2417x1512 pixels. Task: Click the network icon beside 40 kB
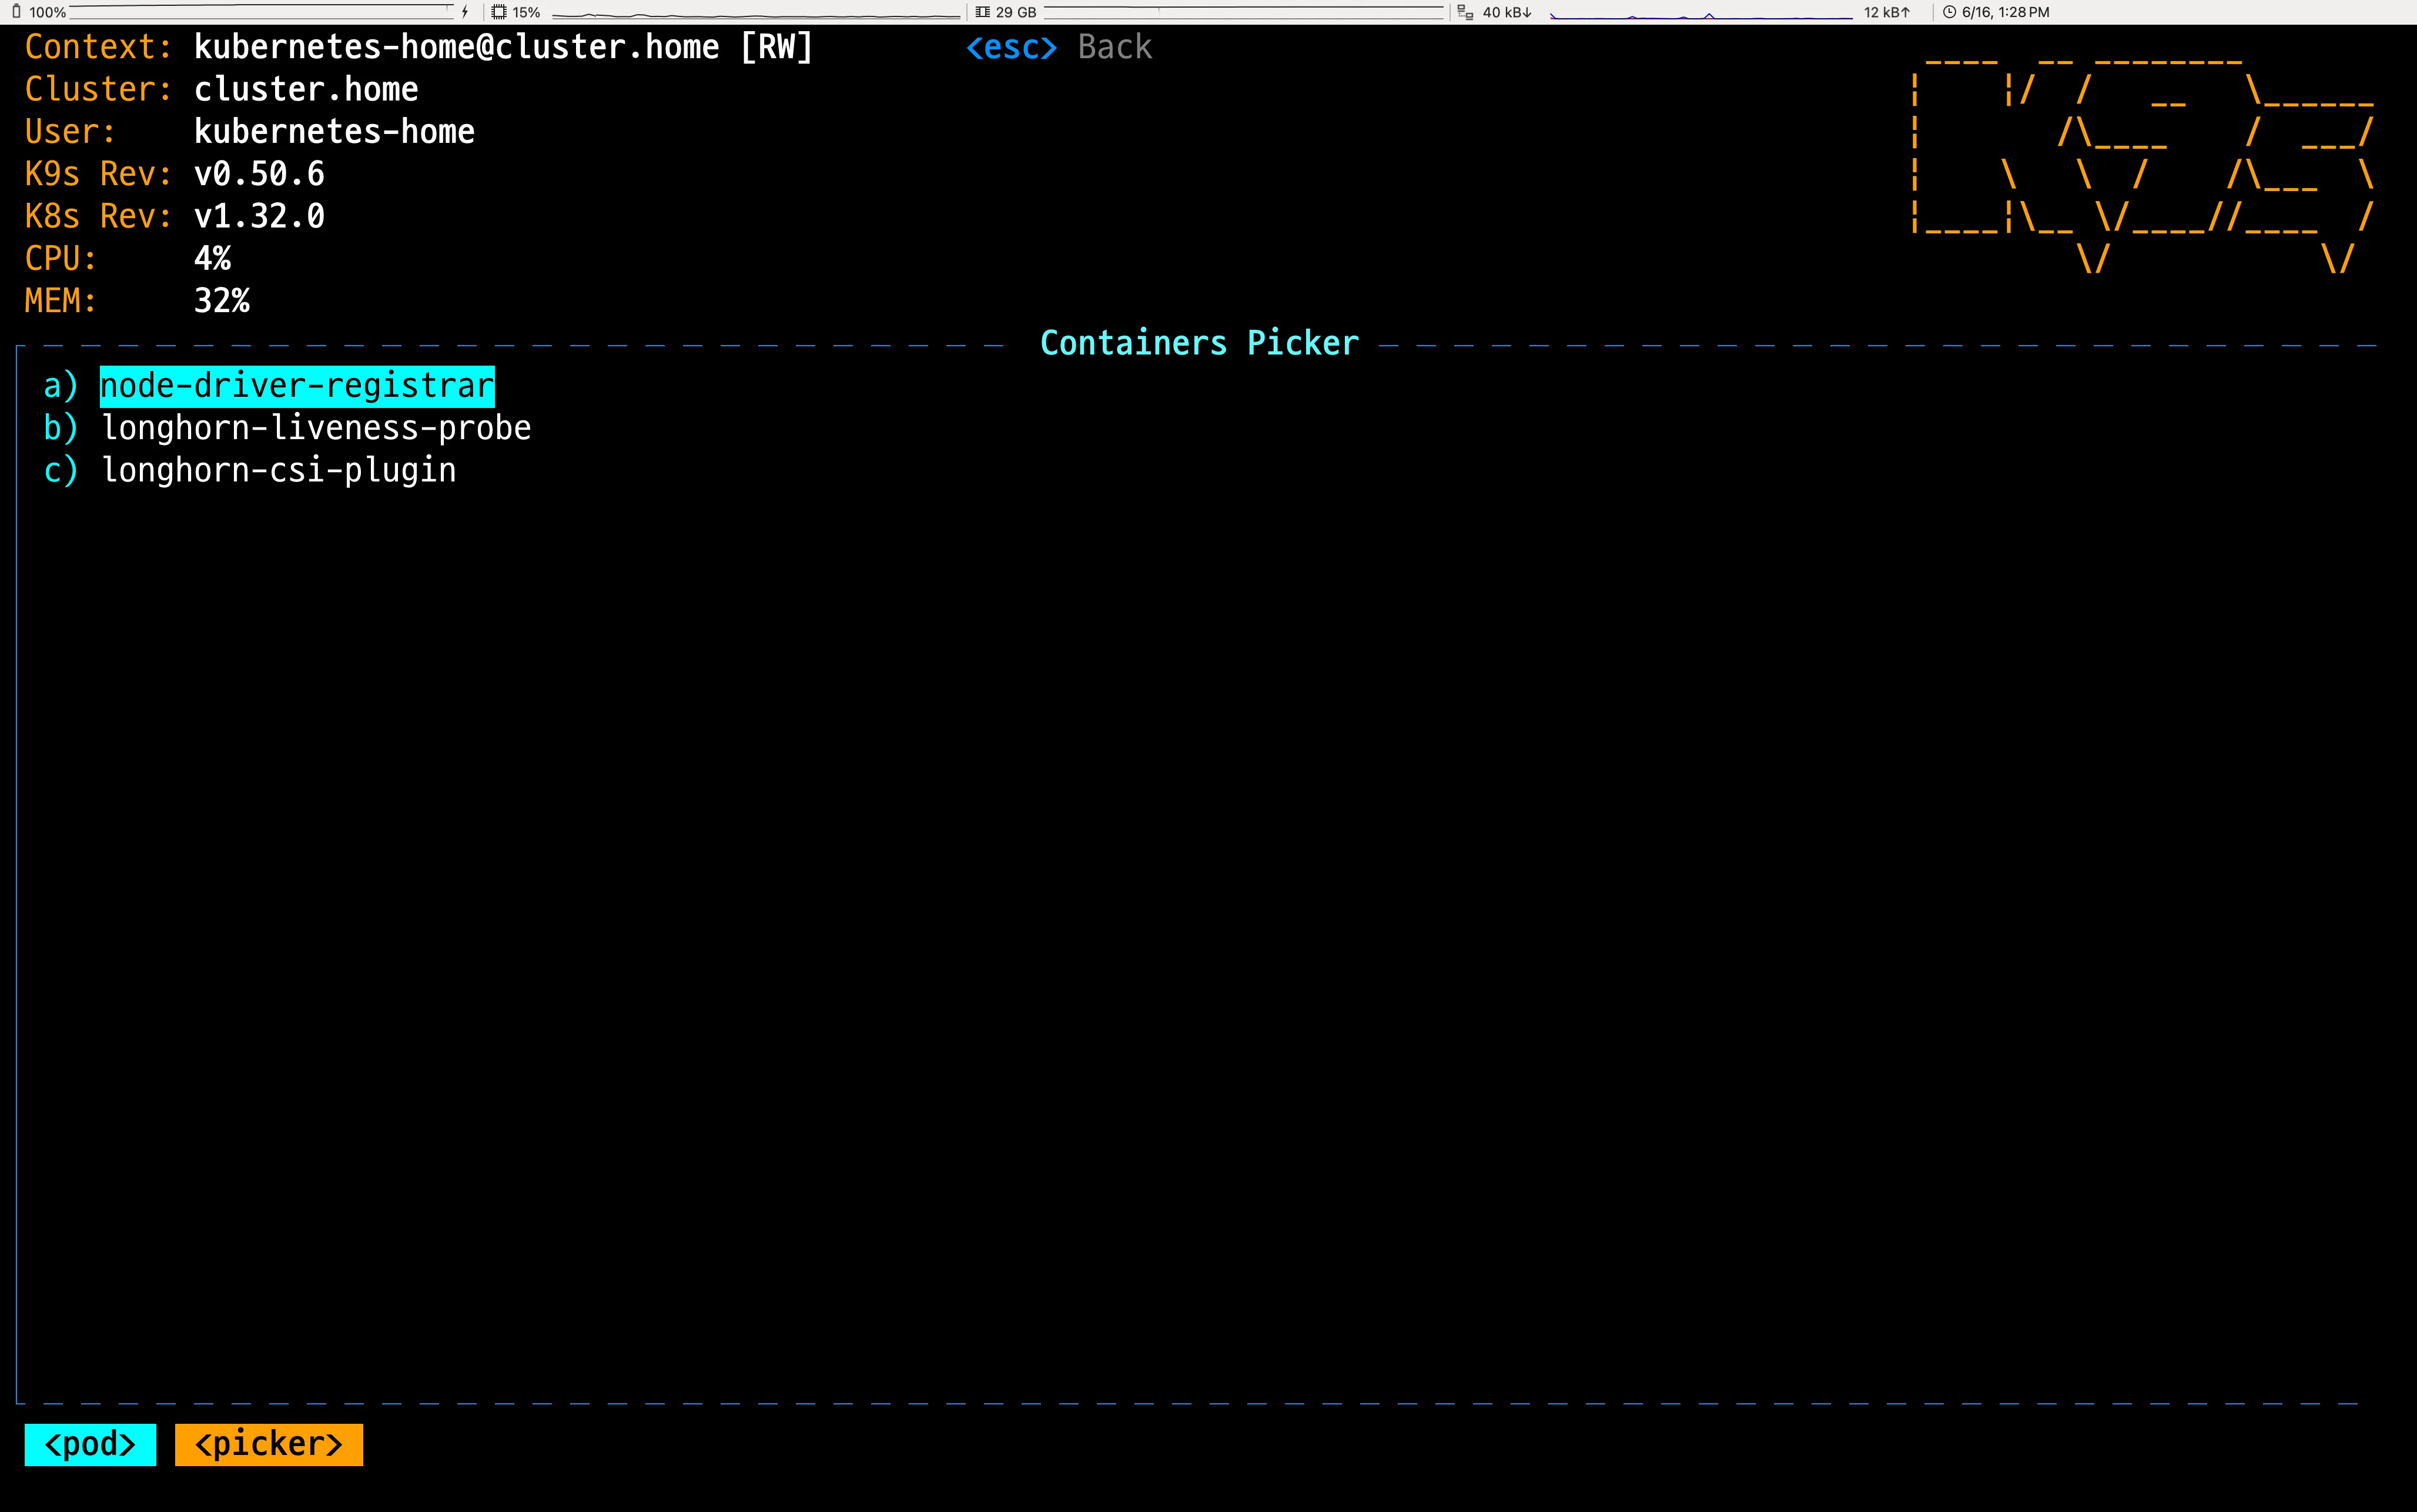pos(1465,12)
